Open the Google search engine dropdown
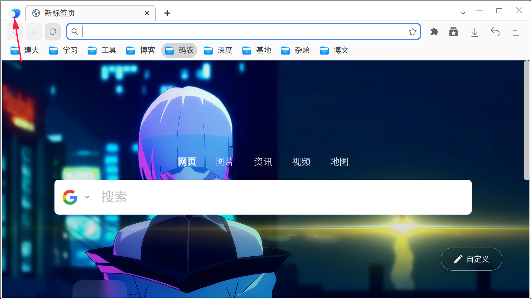This screenshot has height=299, width=531. [87, 197]
